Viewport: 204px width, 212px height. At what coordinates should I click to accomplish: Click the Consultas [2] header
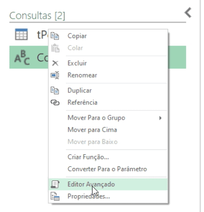(37, 16)
